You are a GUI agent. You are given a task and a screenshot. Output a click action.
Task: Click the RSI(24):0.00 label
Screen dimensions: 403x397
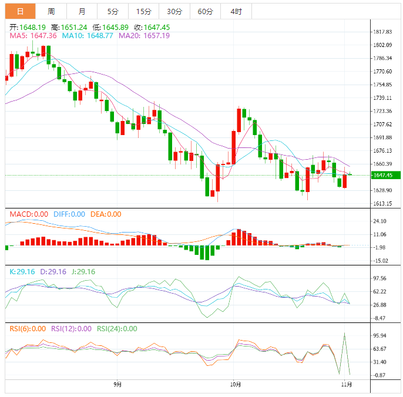click(x=117, y=329)
